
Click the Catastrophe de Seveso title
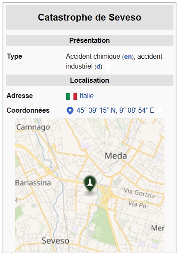coord(90,18)
